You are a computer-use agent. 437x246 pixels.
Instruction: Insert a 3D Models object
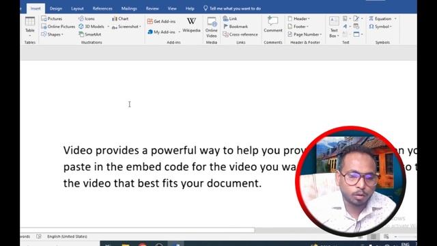(91, 27)
